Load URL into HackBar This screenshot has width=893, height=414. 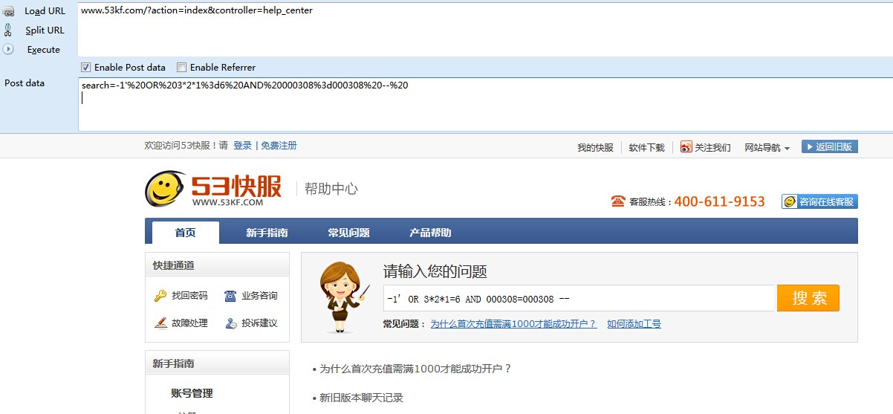[x=45, y=10]
